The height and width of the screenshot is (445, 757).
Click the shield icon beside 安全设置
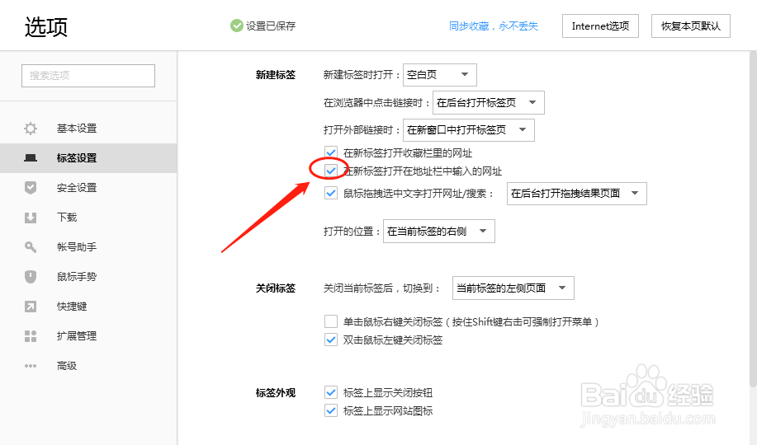coord(31,188)
